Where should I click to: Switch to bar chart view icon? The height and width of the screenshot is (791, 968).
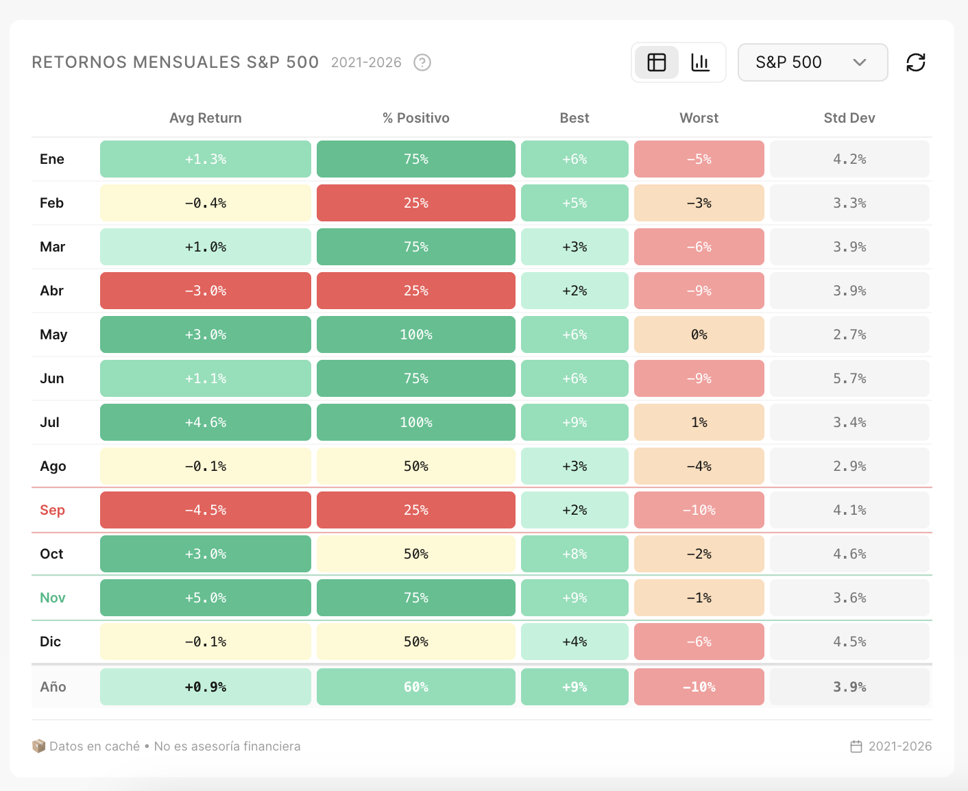(x=700, y=62)
